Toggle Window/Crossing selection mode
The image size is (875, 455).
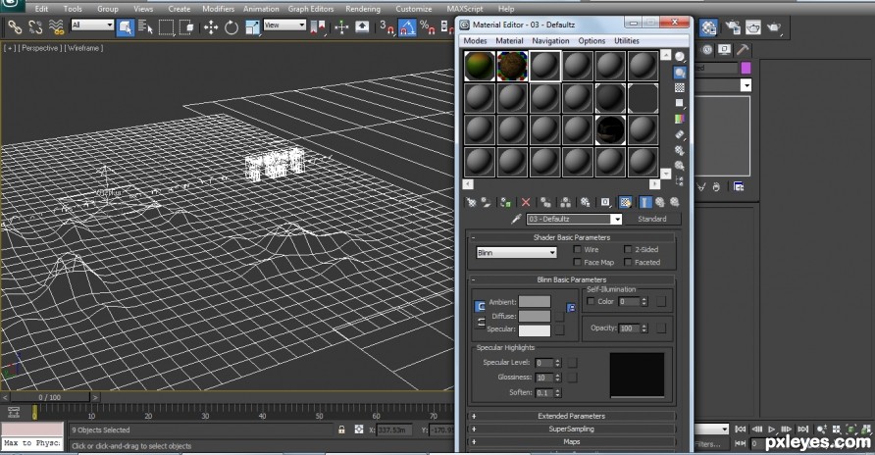(x=186, y=26)
